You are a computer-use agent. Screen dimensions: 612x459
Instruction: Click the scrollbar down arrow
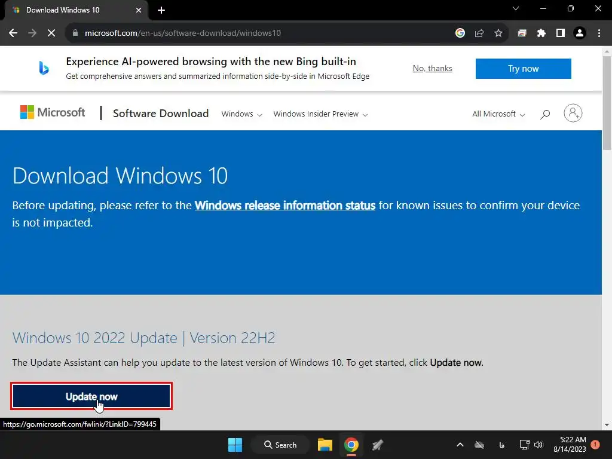pos(607,425)
